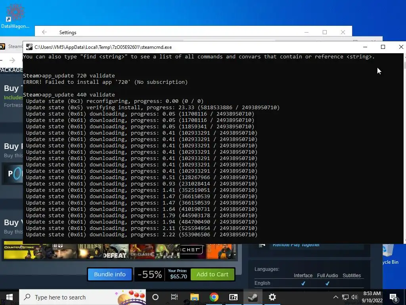Image resolution: width=406 pixels, height=305 pixels.
Task: Open Recycle Bin on desktop
Action: click(x=390, y=255)
